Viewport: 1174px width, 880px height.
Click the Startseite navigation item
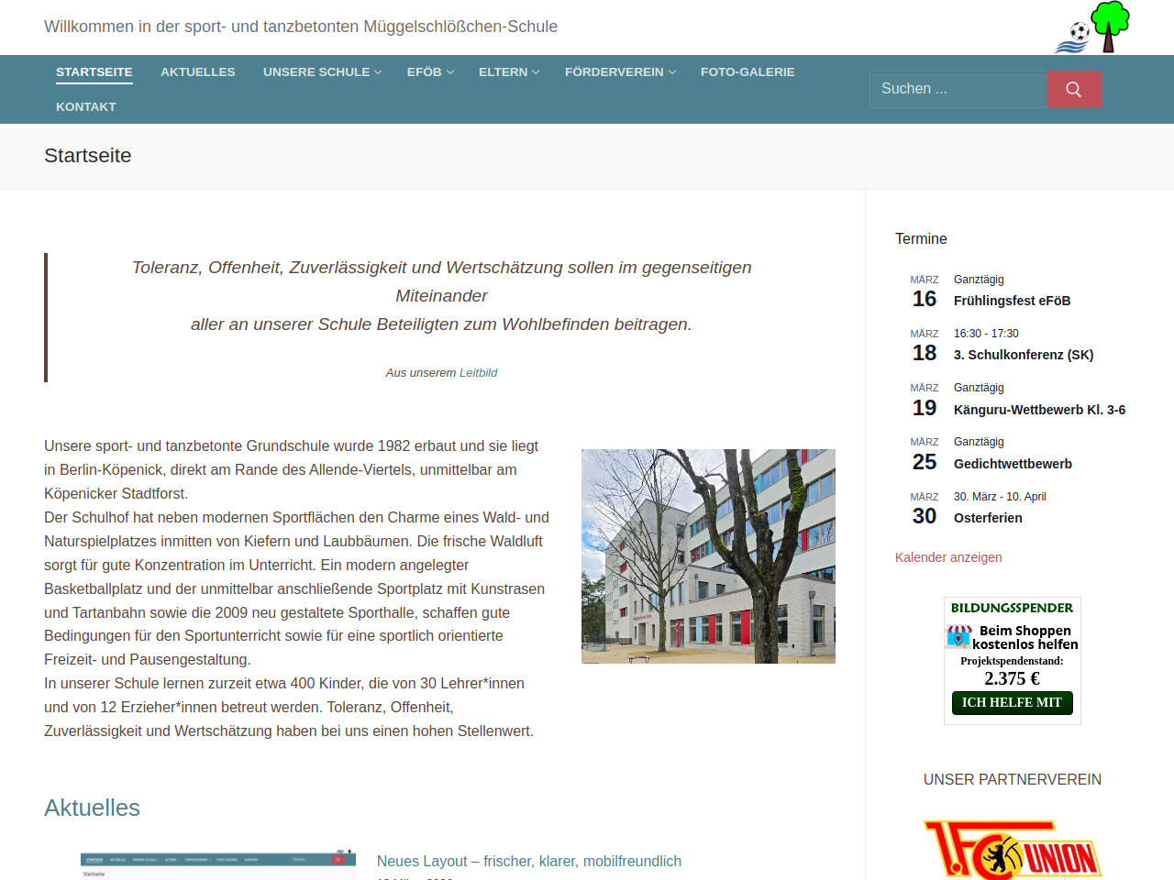(x=94, y=71)
